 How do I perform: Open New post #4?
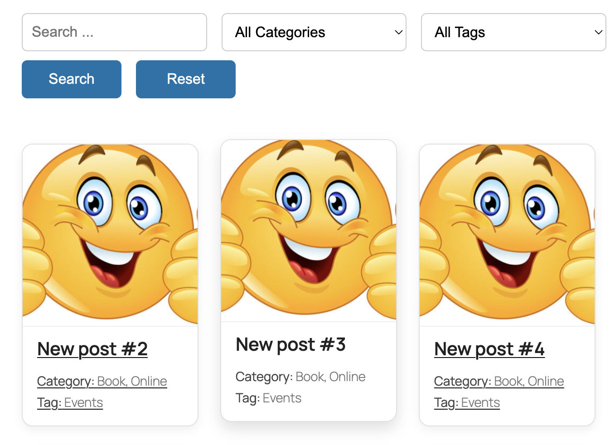click(x=489, y=349)
